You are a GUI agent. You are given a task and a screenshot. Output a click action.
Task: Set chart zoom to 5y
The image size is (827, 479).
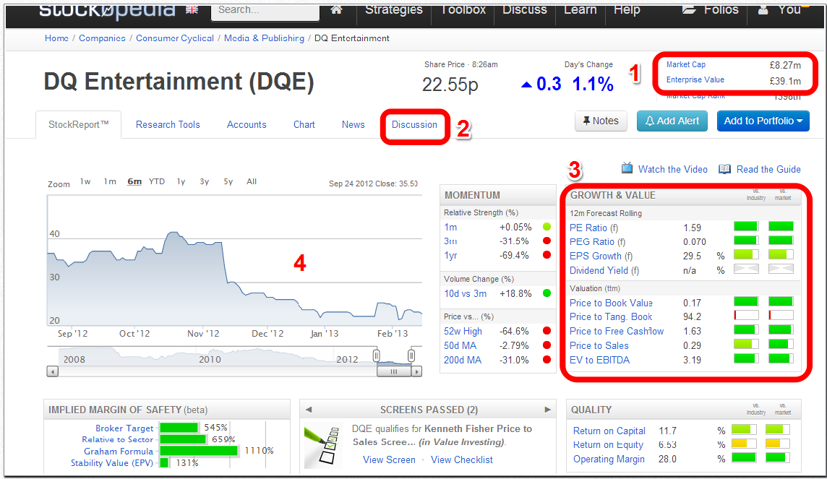click(x=228, y=181)
